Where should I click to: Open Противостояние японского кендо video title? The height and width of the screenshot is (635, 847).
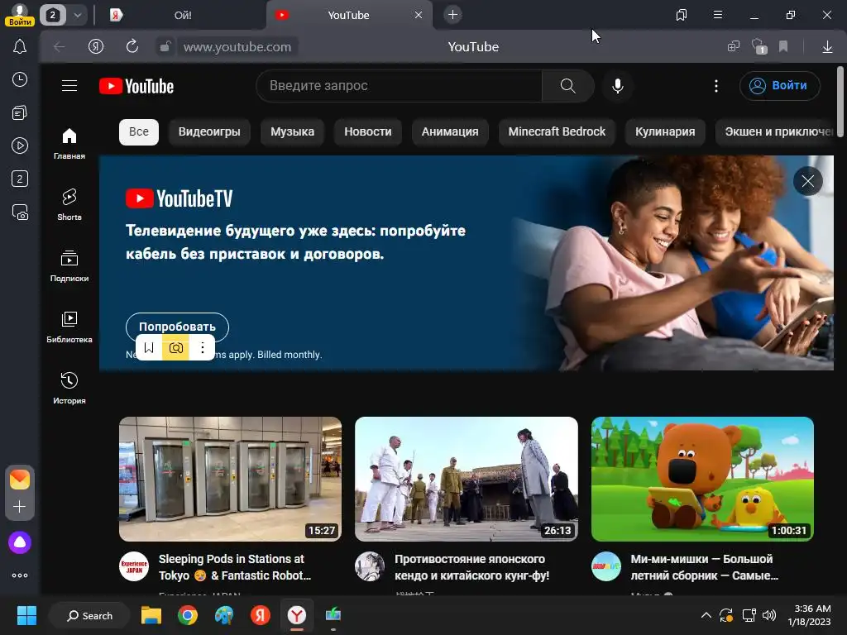[x=471, y=567]
